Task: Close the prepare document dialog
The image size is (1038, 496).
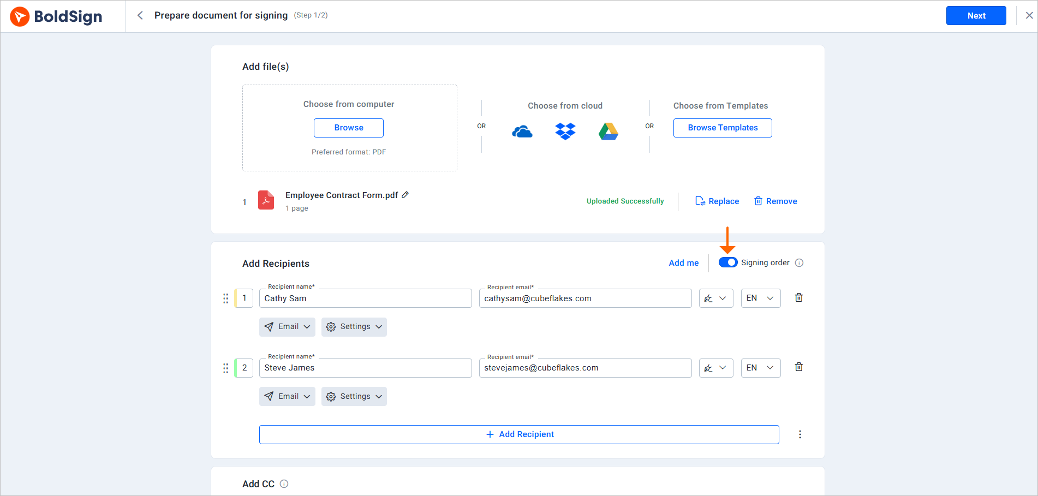Action: 1029,15
